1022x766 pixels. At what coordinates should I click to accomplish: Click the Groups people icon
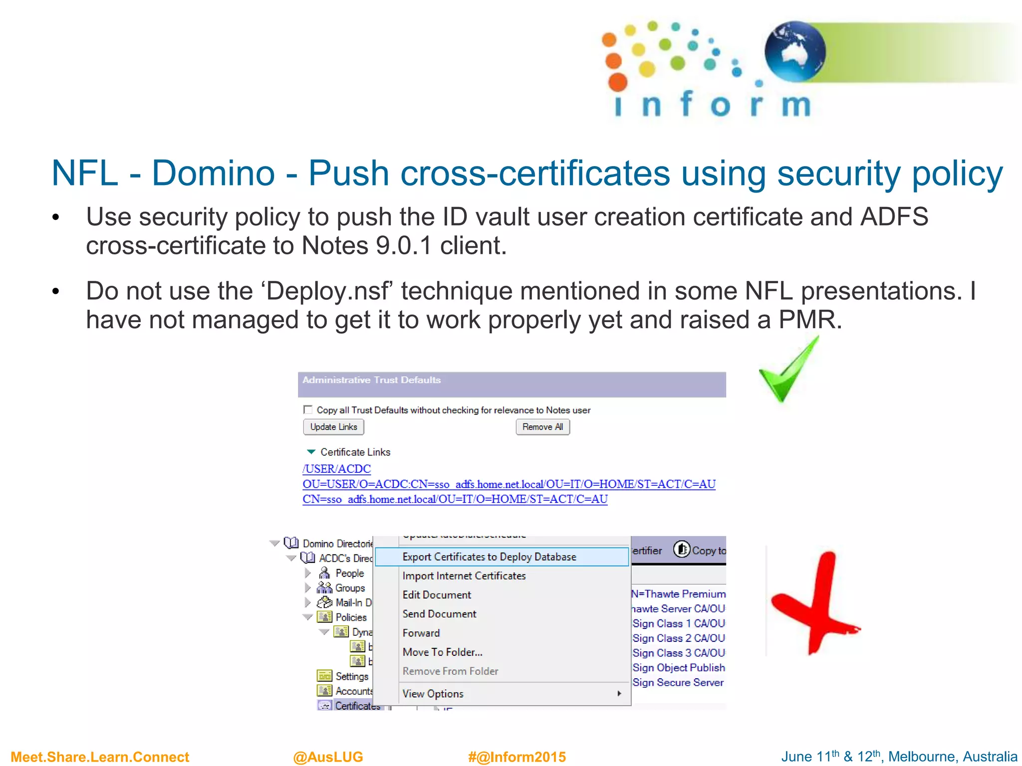coord(324,587)
